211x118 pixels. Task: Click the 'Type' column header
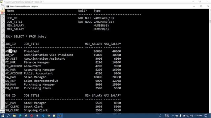[x=97, y=11]
